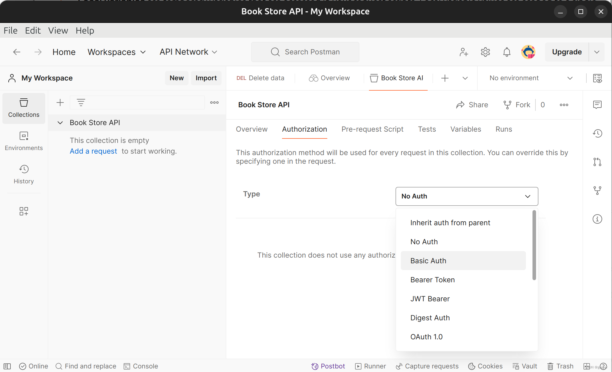Open Postbot assistant
Screen dimensions: 612x372
(x=328, y=366)
